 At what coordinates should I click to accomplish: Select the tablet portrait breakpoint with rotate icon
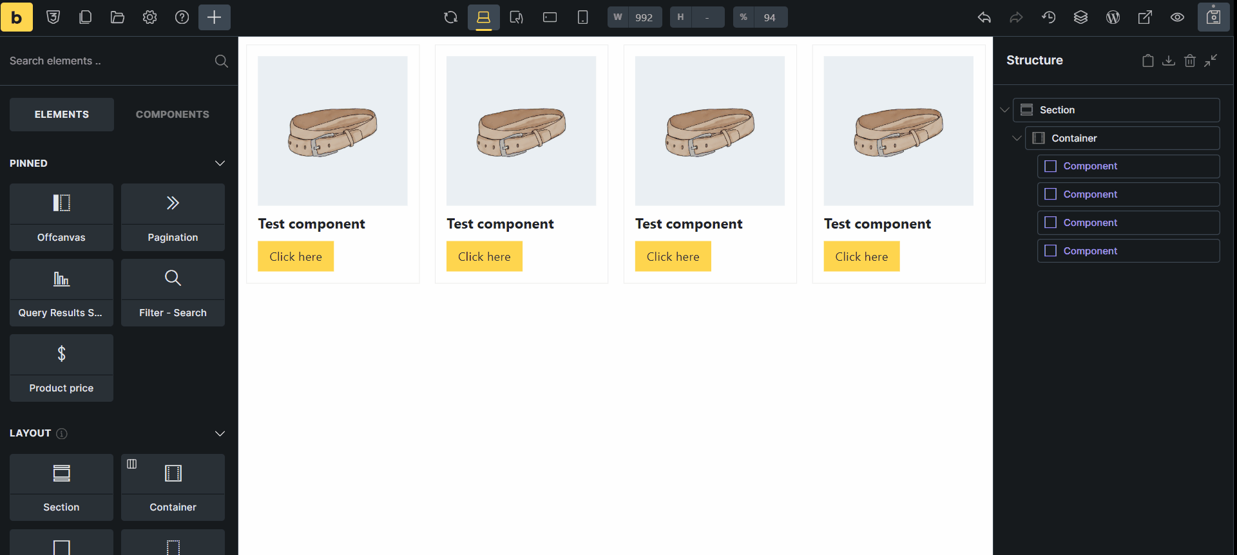point(517,17)
